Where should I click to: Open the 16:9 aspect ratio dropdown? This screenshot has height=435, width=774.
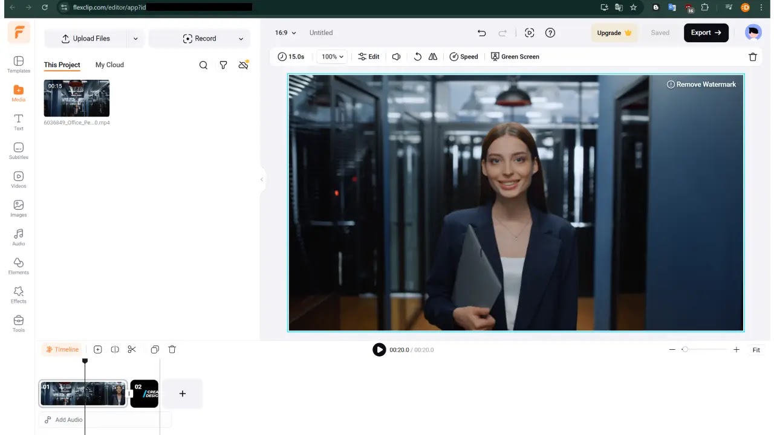(285, 33)
